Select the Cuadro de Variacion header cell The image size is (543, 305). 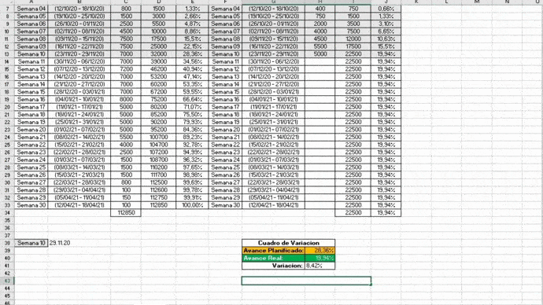(x=289, y=243)
